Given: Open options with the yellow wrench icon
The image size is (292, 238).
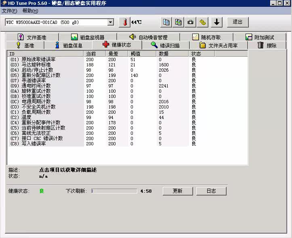Looking at the screenshot, I should point(203,22).
